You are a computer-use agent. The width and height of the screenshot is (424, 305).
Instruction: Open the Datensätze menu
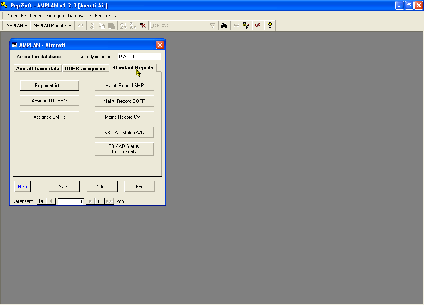pyautogui.click(x=79, y=16)
